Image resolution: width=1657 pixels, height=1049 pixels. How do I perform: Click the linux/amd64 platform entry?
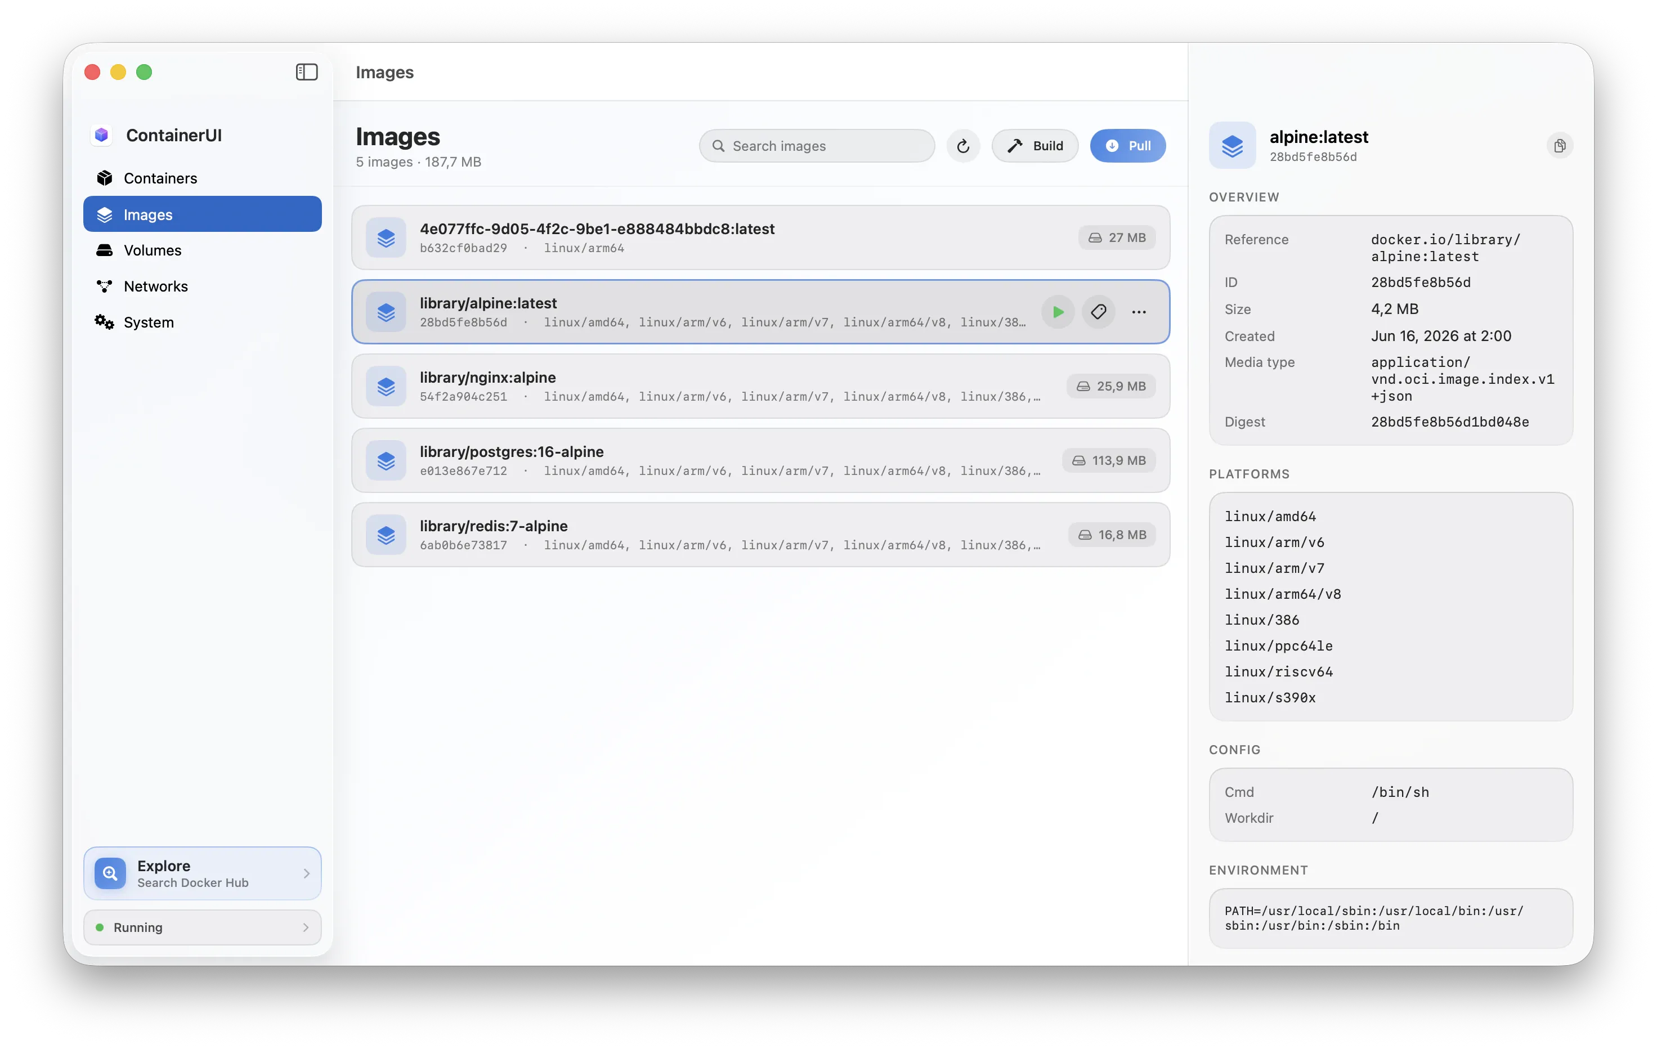click(x=1270, y=517)
